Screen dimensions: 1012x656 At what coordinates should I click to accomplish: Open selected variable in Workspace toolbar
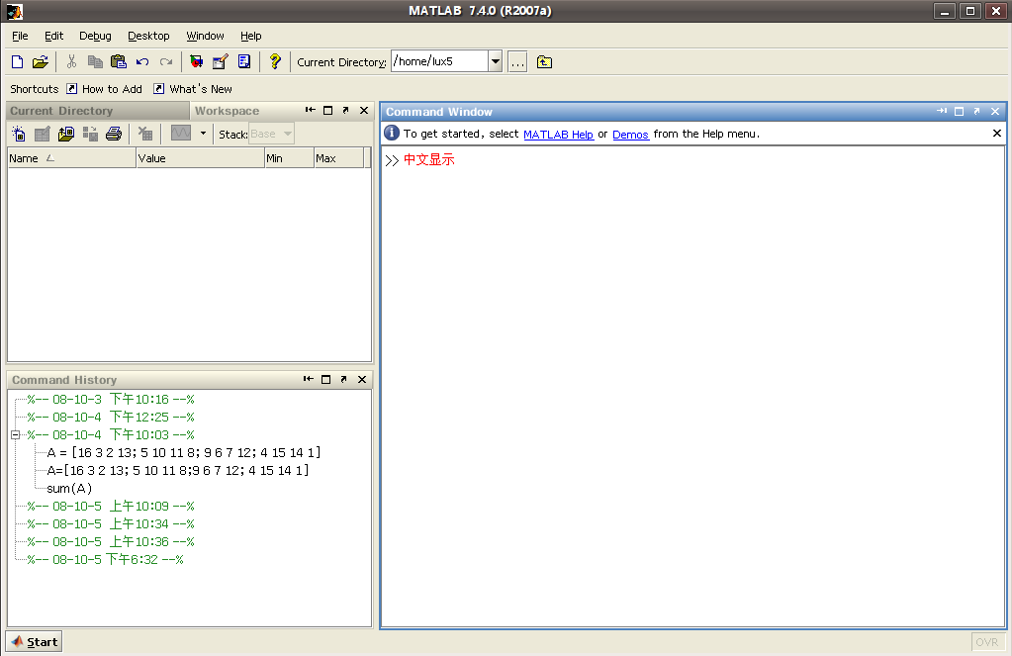pos(42,134)
